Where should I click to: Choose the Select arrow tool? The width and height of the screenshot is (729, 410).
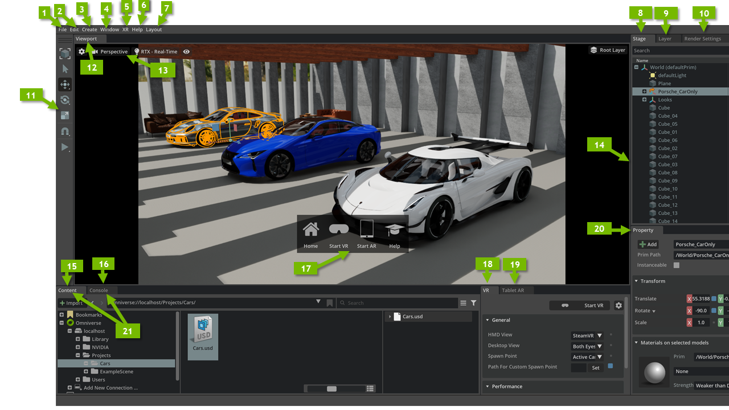65,69
